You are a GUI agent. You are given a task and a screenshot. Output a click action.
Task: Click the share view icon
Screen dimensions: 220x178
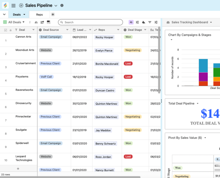click(42, 23)
